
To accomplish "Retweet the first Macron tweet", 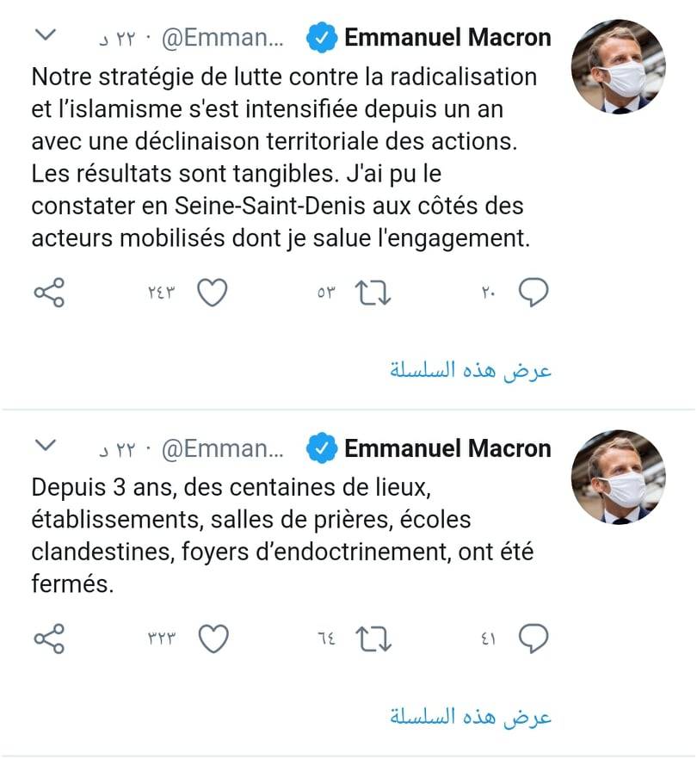I will pos(373,293).
